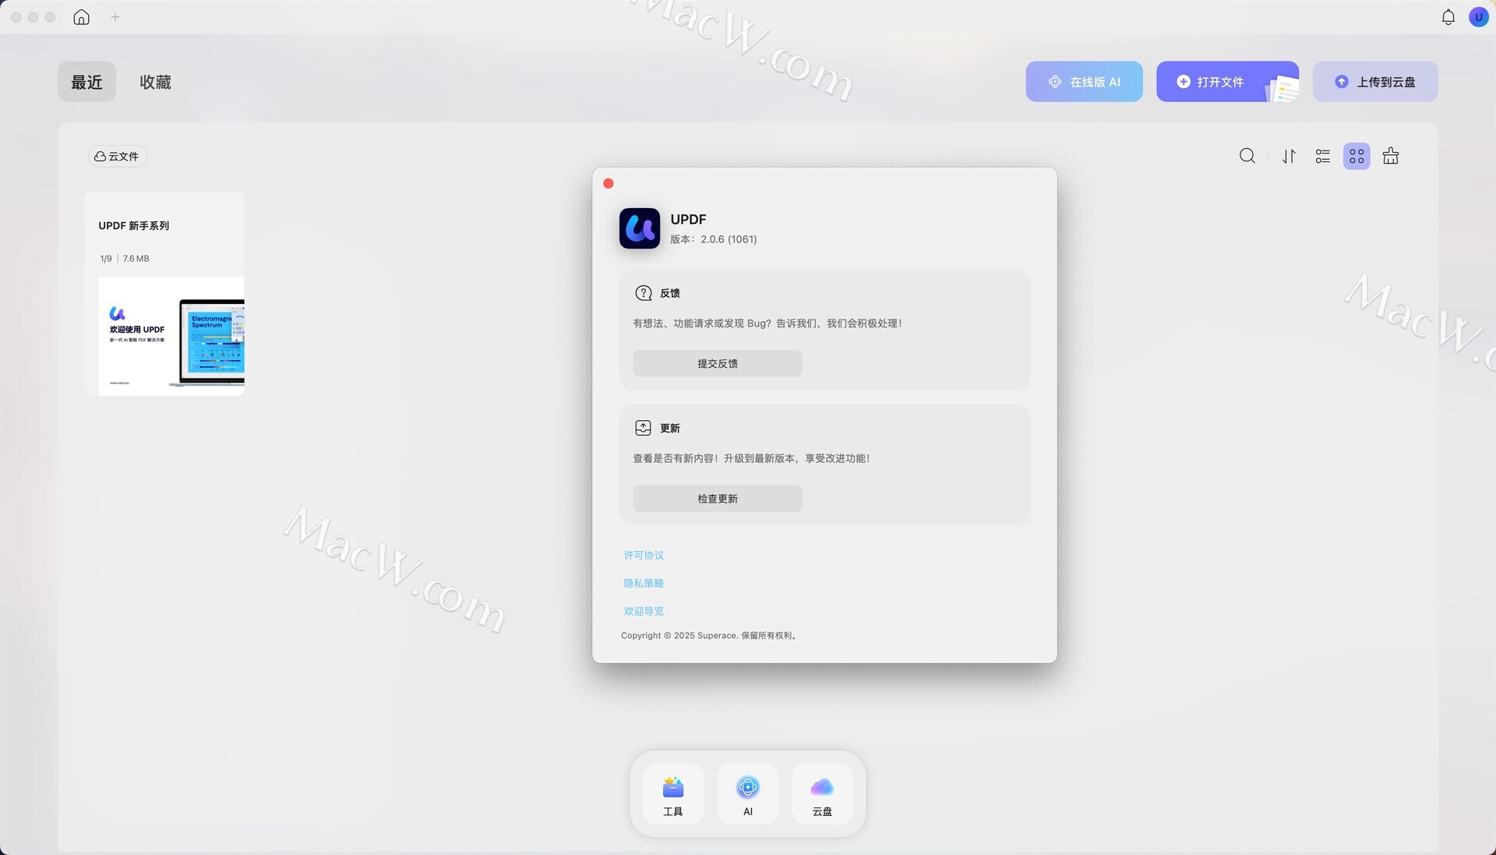The width and height of the screenshot is (1496, 855).
Task: Click the copyright Superace text
Action: coord(708,636)
